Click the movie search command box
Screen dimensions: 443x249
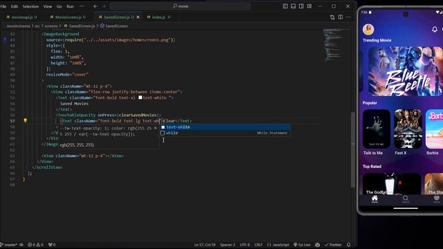[180, 6]
